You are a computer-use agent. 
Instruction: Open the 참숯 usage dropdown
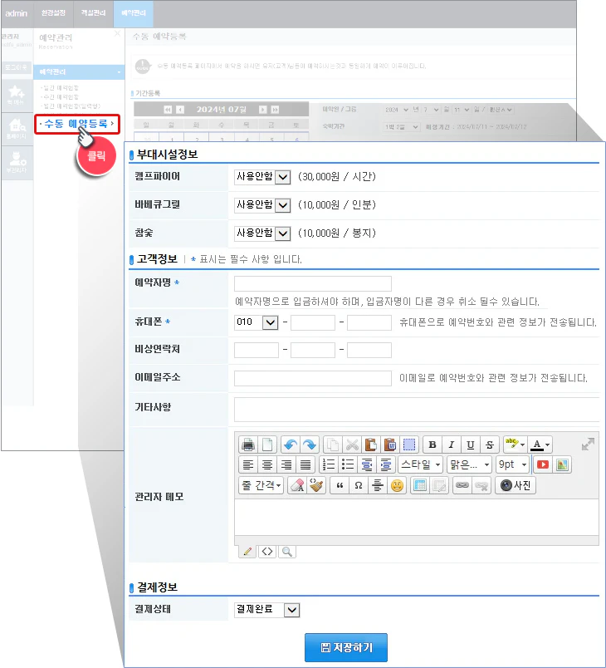point(262,233)
